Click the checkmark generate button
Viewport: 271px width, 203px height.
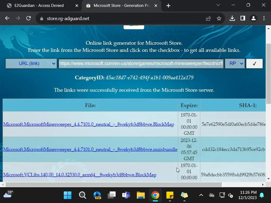[x=254, y=63]
